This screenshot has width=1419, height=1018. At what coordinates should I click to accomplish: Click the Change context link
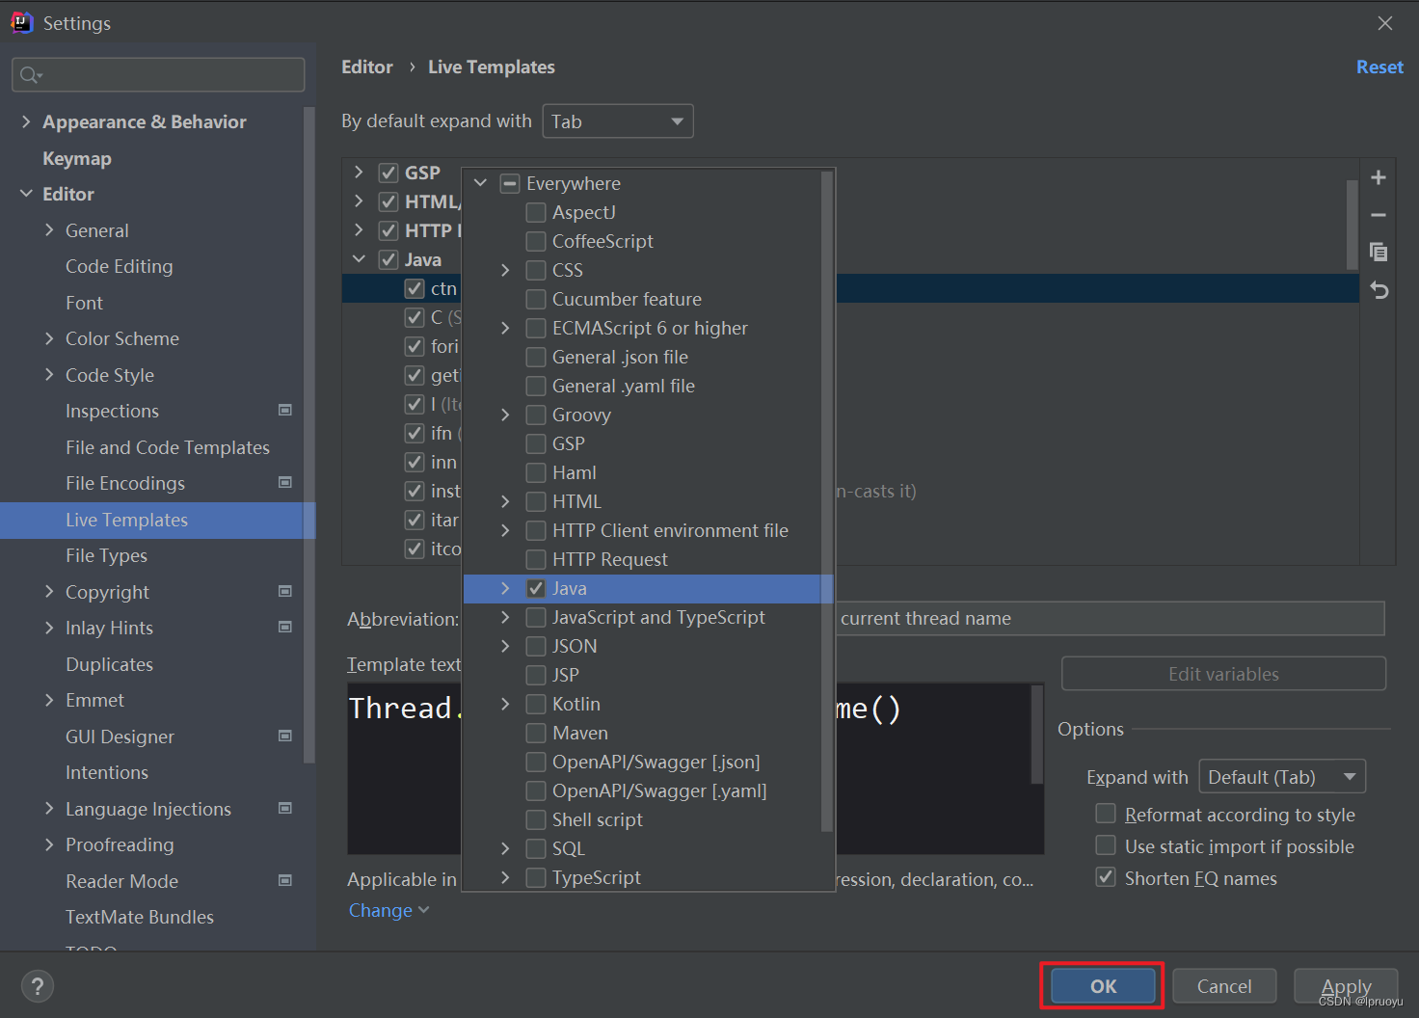[x=388, y=910]
